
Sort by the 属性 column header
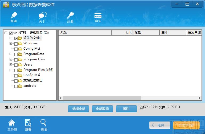tap(173, 33)
